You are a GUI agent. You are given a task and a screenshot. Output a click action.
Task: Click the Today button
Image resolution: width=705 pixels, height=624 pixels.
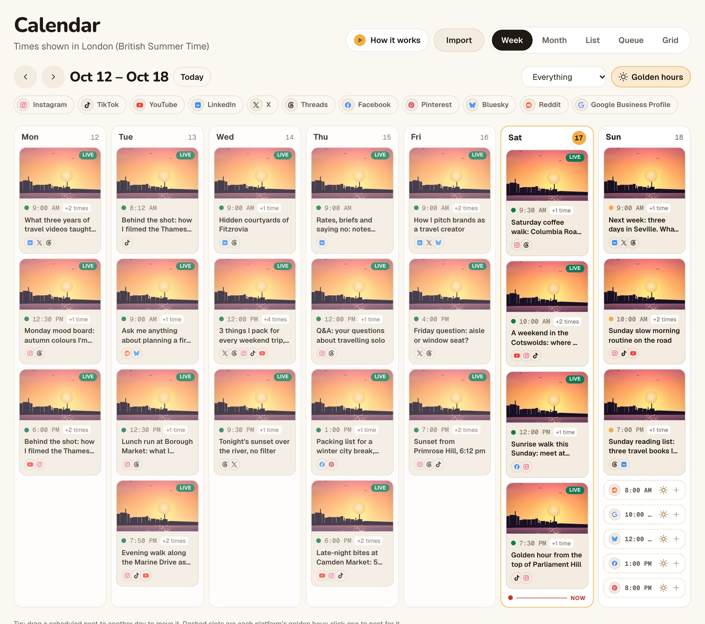click(x=192, y=77)
